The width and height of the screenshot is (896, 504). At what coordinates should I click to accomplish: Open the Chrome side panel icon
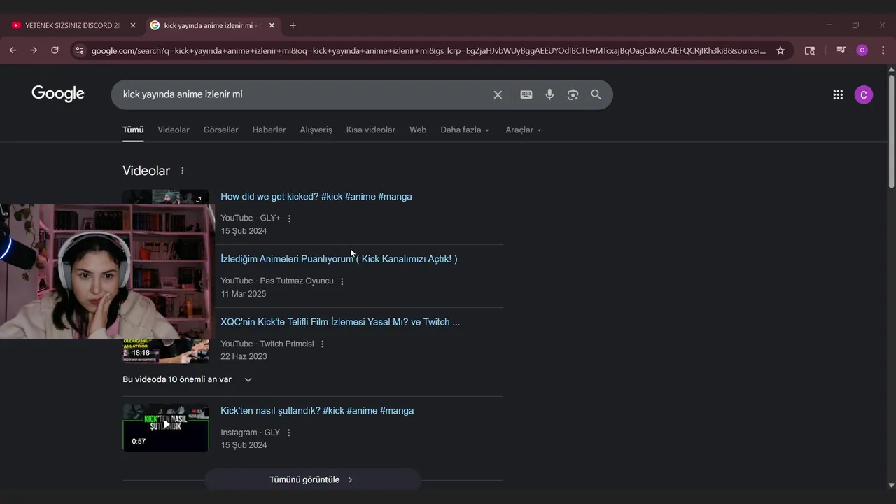point(810,50)
